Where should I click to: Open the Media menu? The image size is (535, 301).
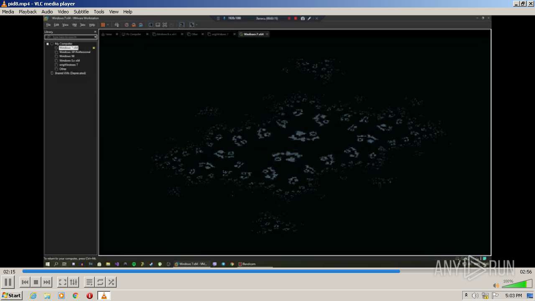pos(8,12)
